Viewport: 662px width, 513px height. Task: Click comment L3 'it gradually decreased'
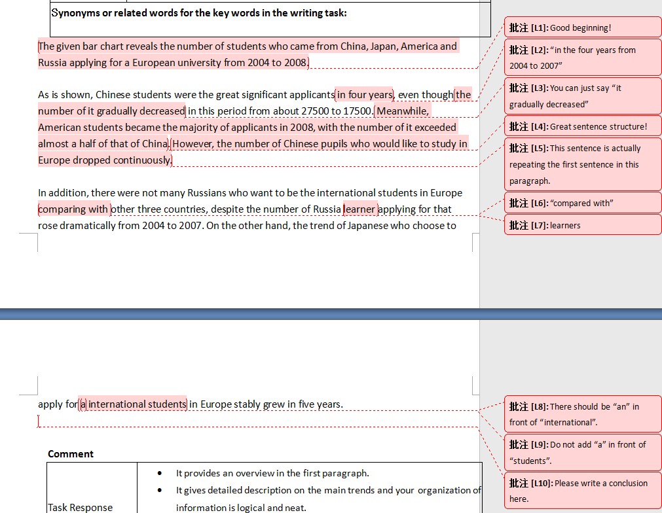pos(583,96)
